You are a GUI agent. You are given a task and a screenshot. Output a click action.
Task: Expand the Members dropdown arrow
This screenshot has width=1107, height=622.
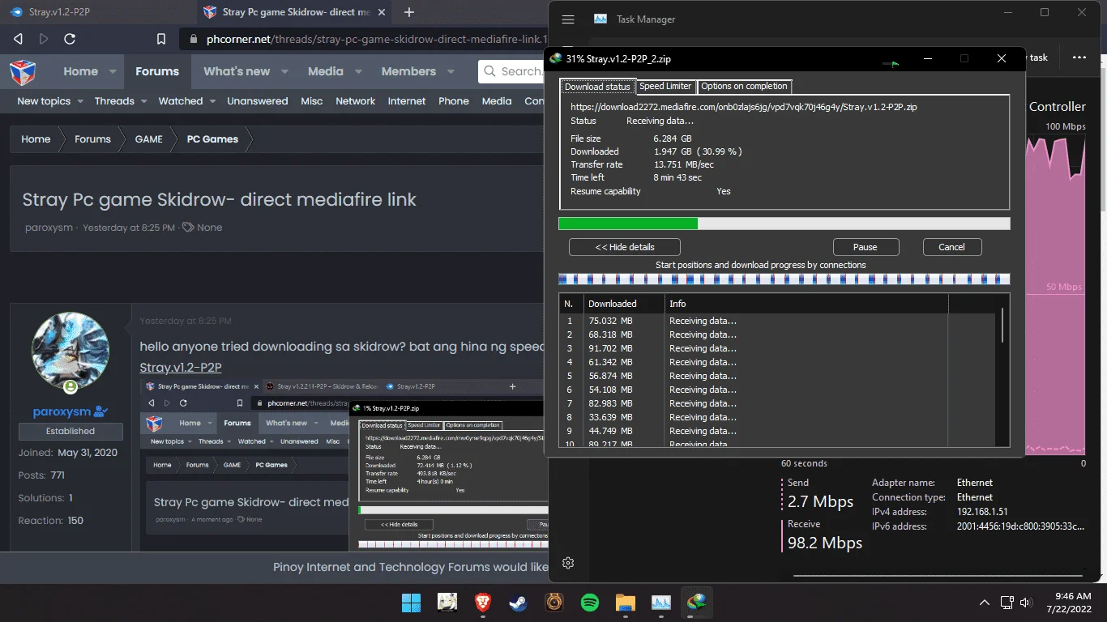tap(451, 71)
